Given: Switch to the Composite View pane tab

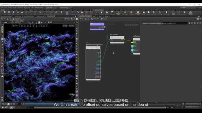Looking at the screenshot, I should [x=40, y=16].
